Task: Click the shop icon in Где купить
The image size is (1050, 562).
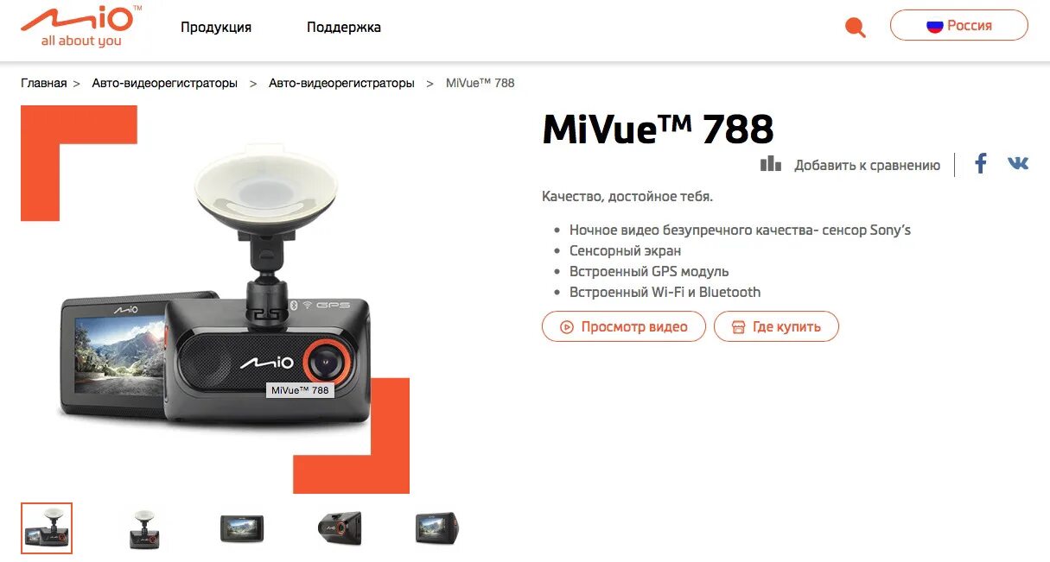Action: click(x=738, y=327)
